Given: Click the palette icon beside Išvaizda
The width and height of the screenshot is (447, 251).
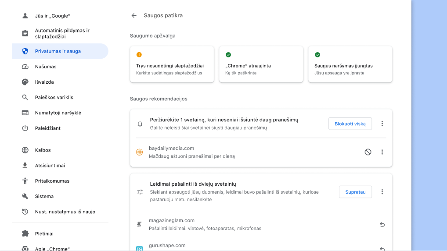Looking at the screenshot, I should 25,82.
